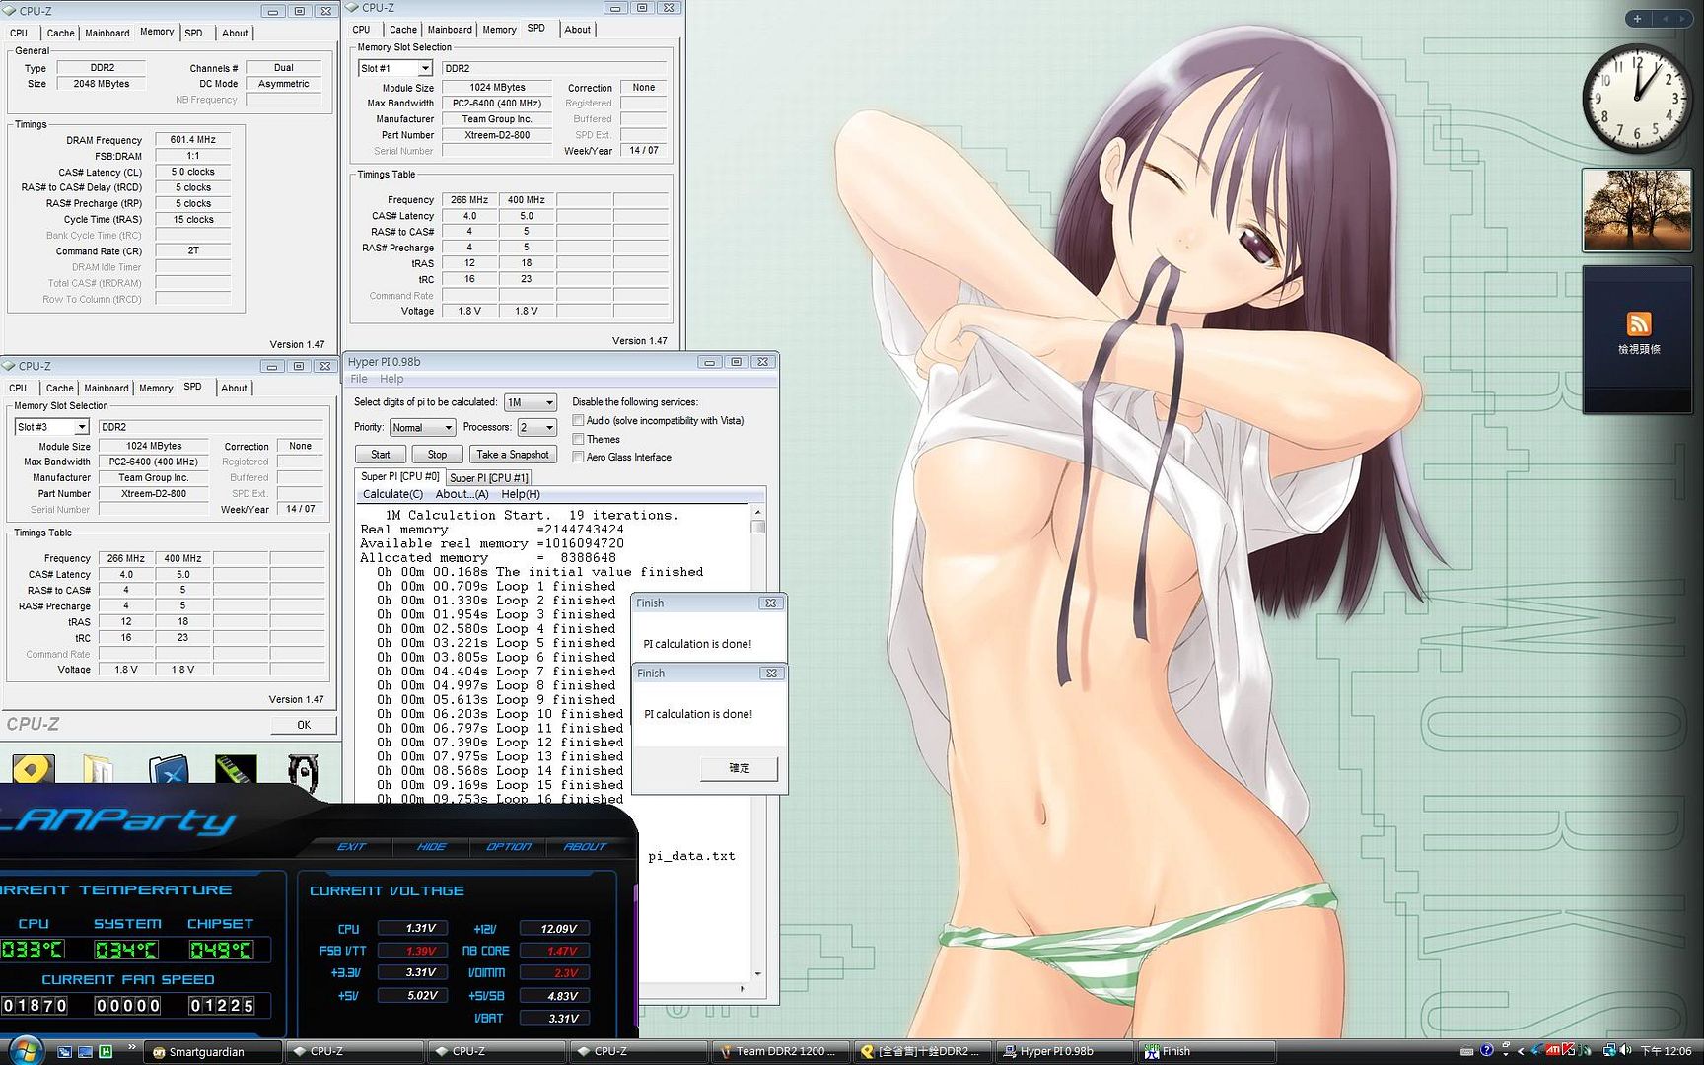
Task: Click the analog clock sidebar gadget
Action: point(1637,98)
